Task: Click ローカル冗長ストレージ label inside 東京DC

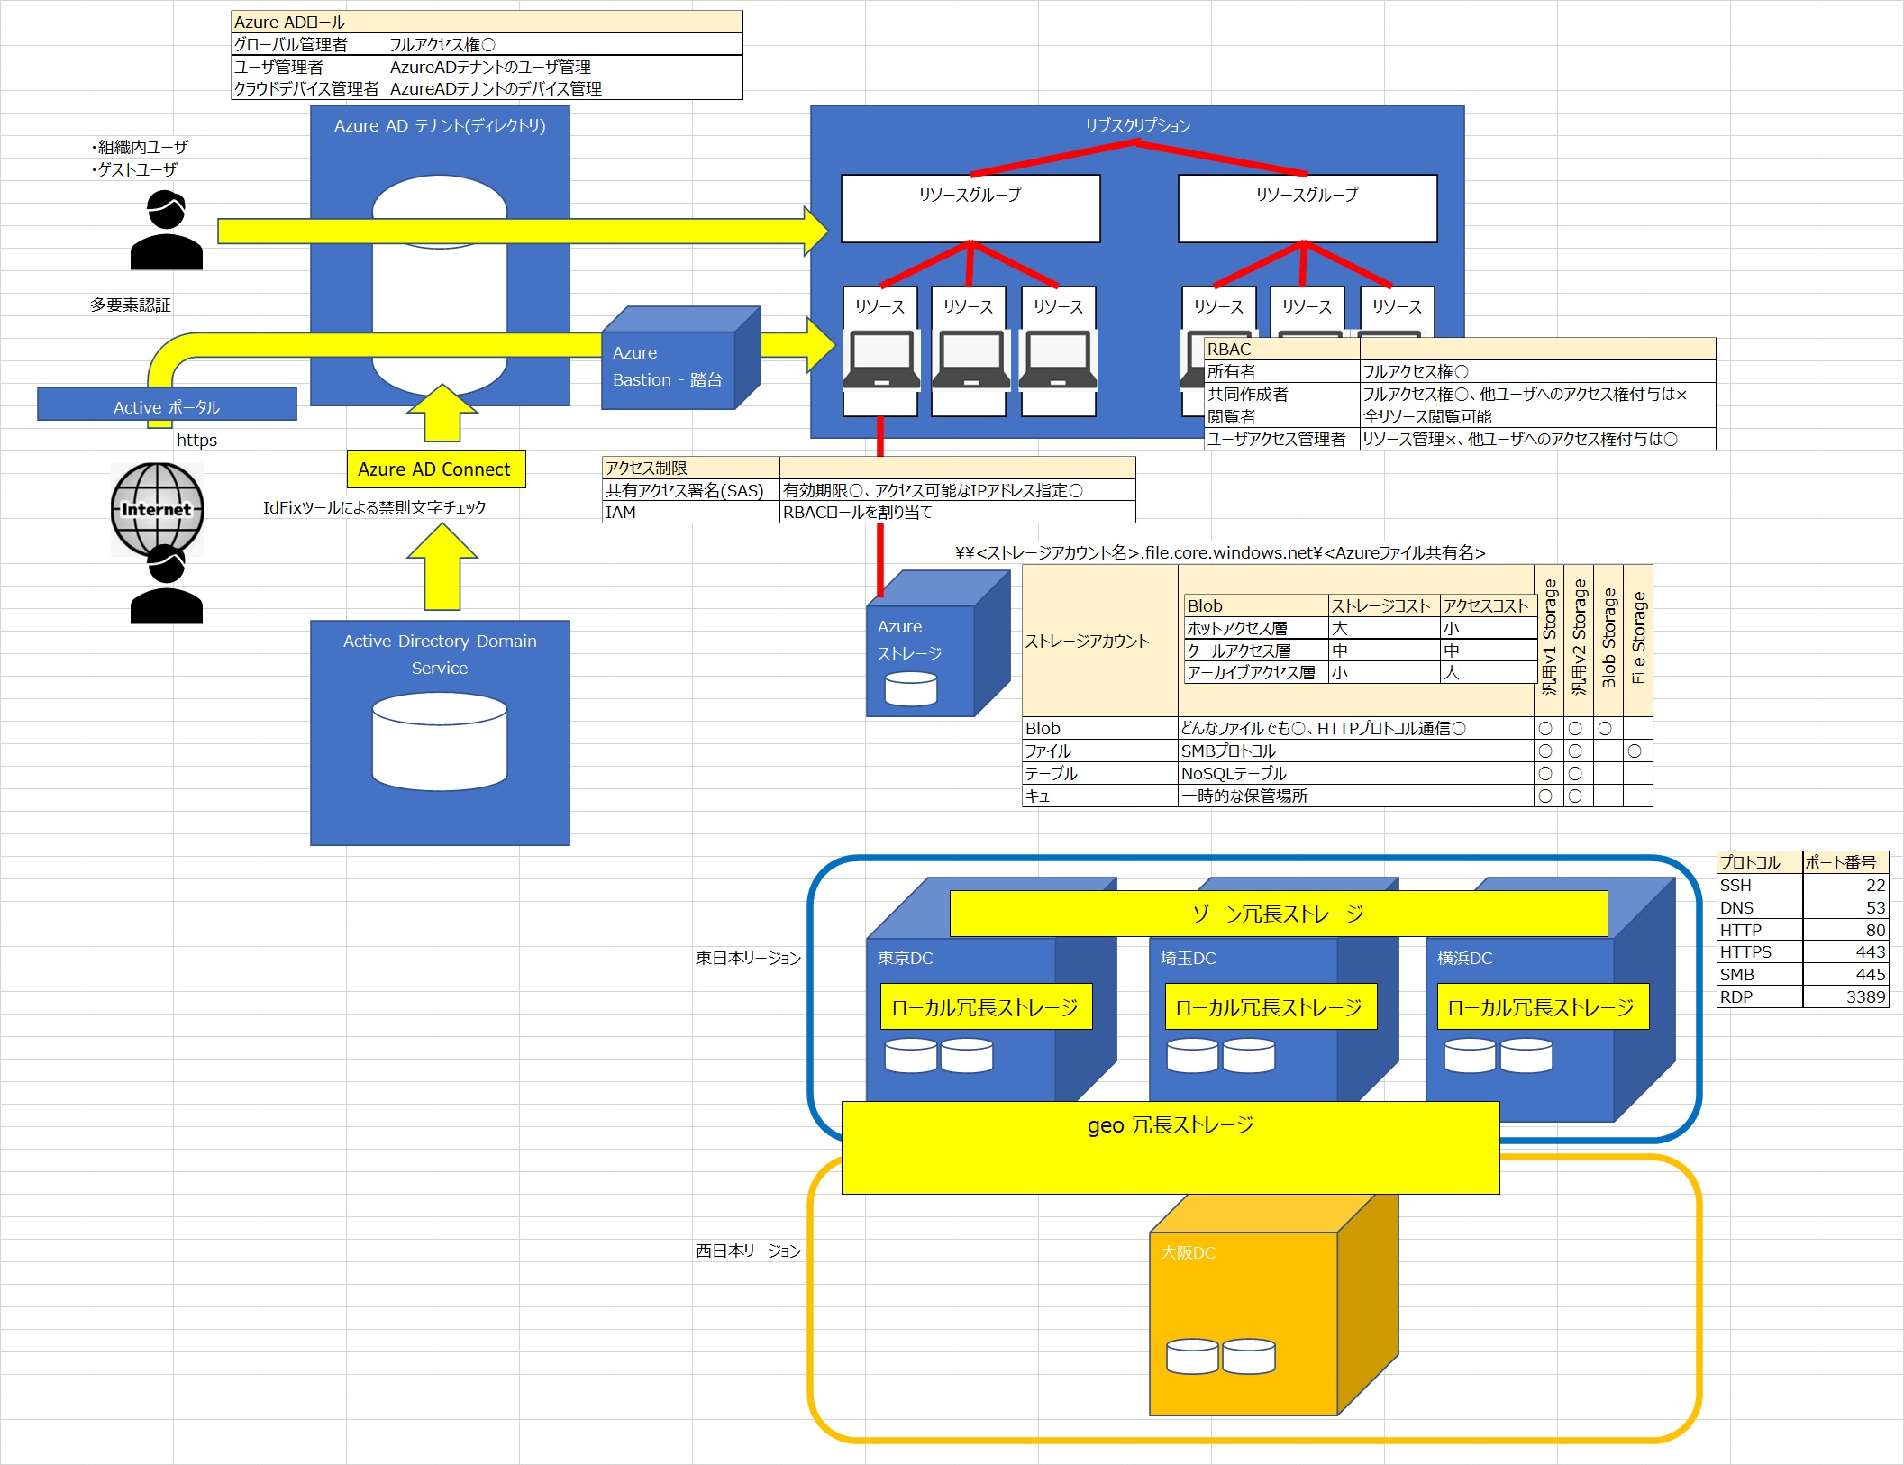Action: pyautogui.click(x=986, y=1007)
